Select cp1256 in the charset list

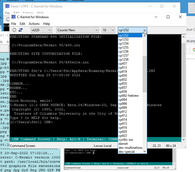click(x=130, y=52)
